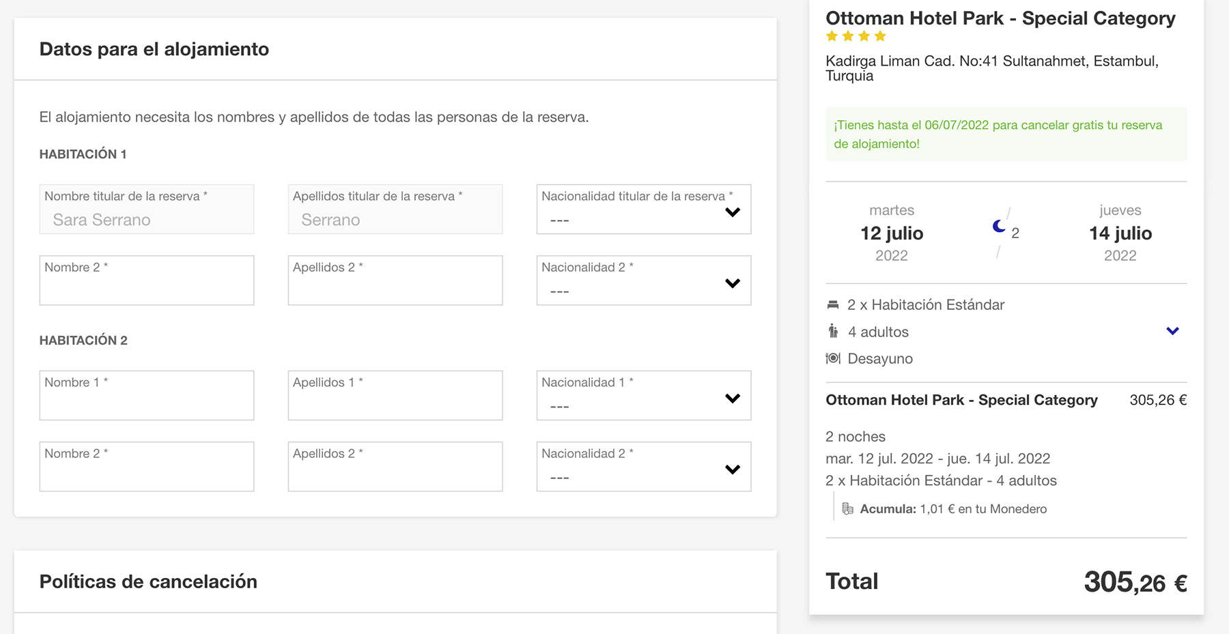1229x634 pixels.
Task: Focus Habitación 2 Apellidos 1 field
Action: (x=395, y=395)
